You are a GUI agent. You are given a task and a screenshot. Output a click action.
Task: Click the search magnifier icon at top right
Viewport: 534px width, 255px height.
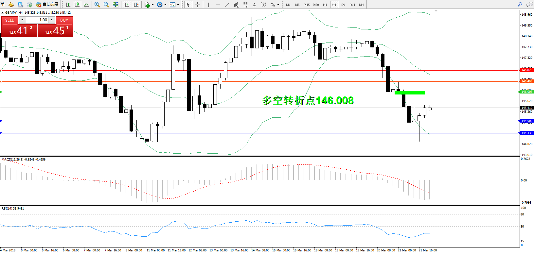click(x=520, y=5)
